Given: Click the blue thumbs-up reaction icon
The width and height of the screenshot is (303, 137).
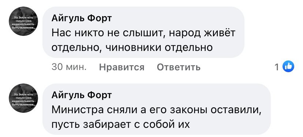Looking at the screenshot, I should point(288,67).
